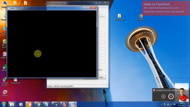Image resolution: width=190 pixels, height=107 pixels.
Task: Open the volume control tray icon
Action: tap(175, 104)
